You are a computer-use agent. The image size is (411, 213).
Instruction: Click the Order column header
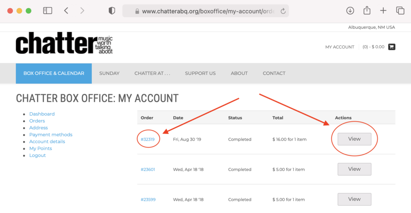pos(147,118)
